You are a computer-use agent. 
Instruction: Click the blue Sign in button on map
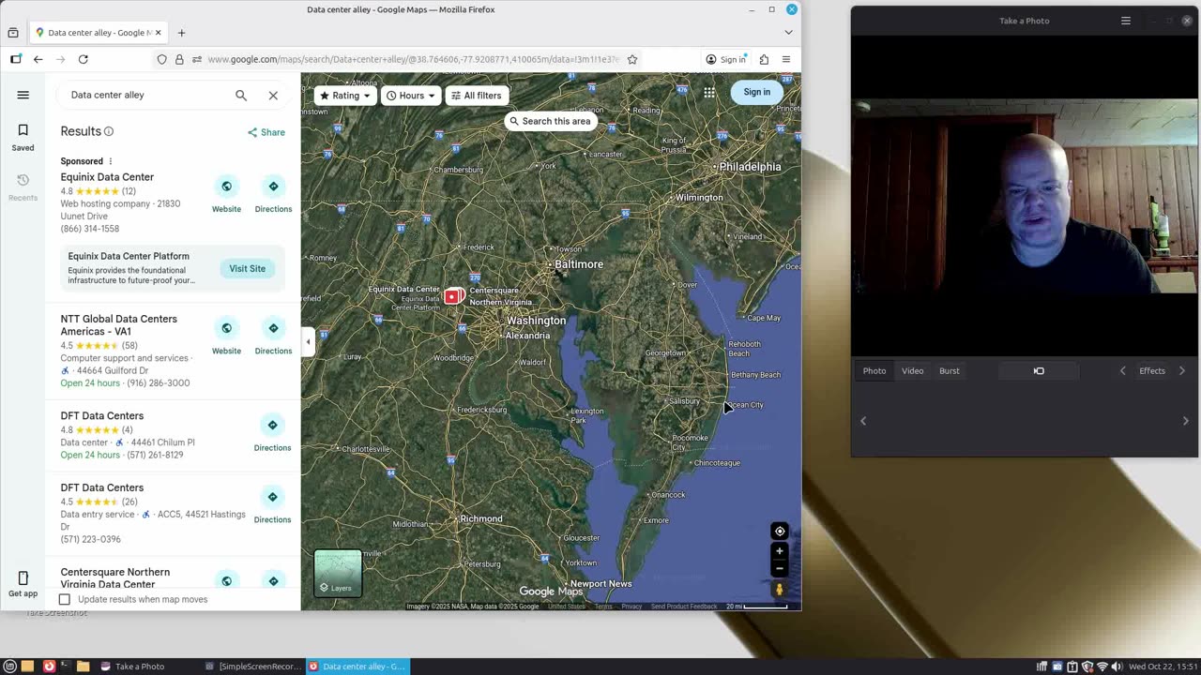(x=756, y=92)
